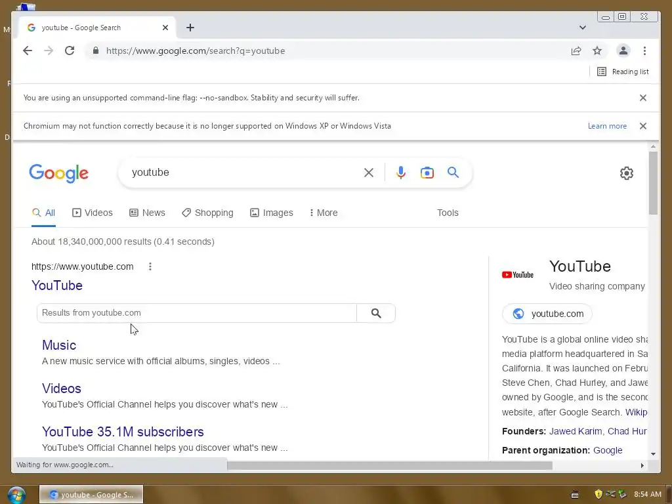
Task: Click the browser forward arrow
Action: pos(49,51)
